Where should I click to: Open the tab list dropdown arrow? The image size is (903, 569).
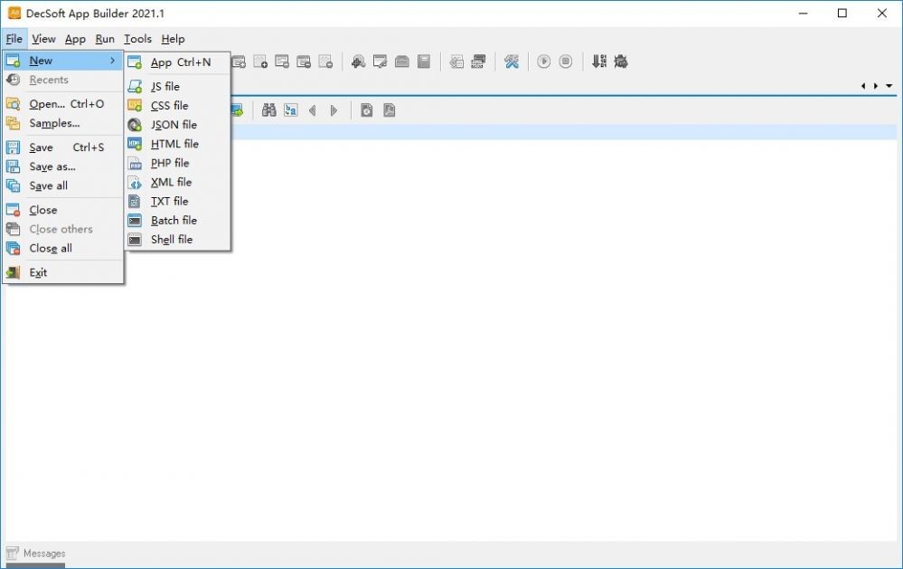coord(889,86)
